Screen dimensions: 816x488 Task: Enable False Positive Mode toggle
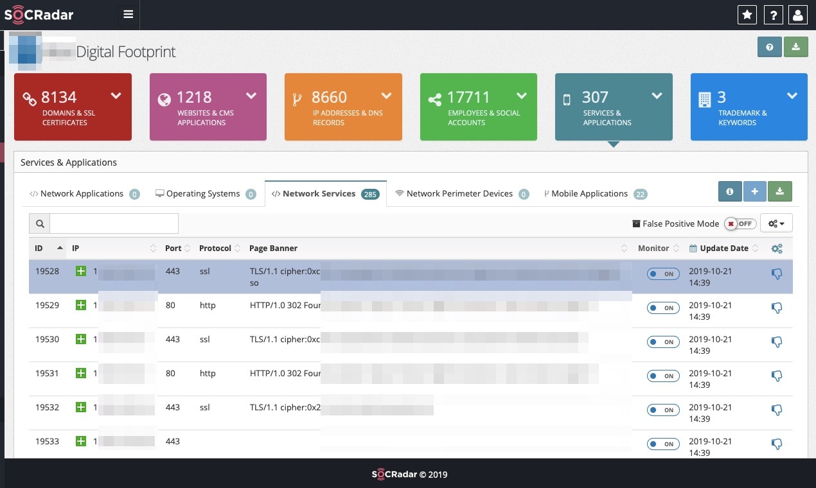[740, 223]
